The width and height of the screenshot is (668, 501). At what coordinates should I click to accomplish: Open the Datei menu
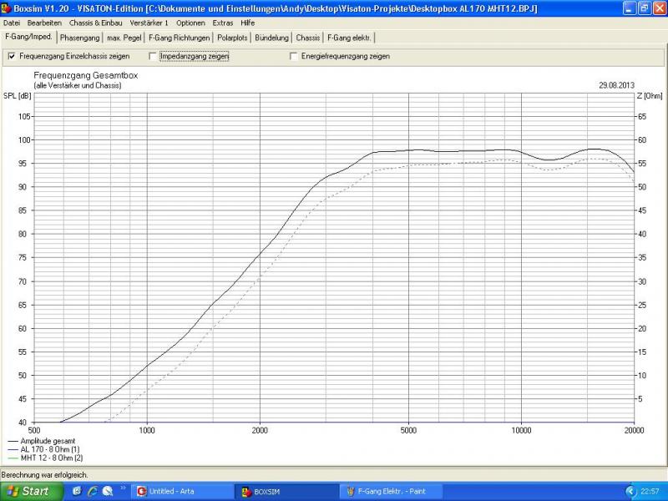tap(12, 23)
